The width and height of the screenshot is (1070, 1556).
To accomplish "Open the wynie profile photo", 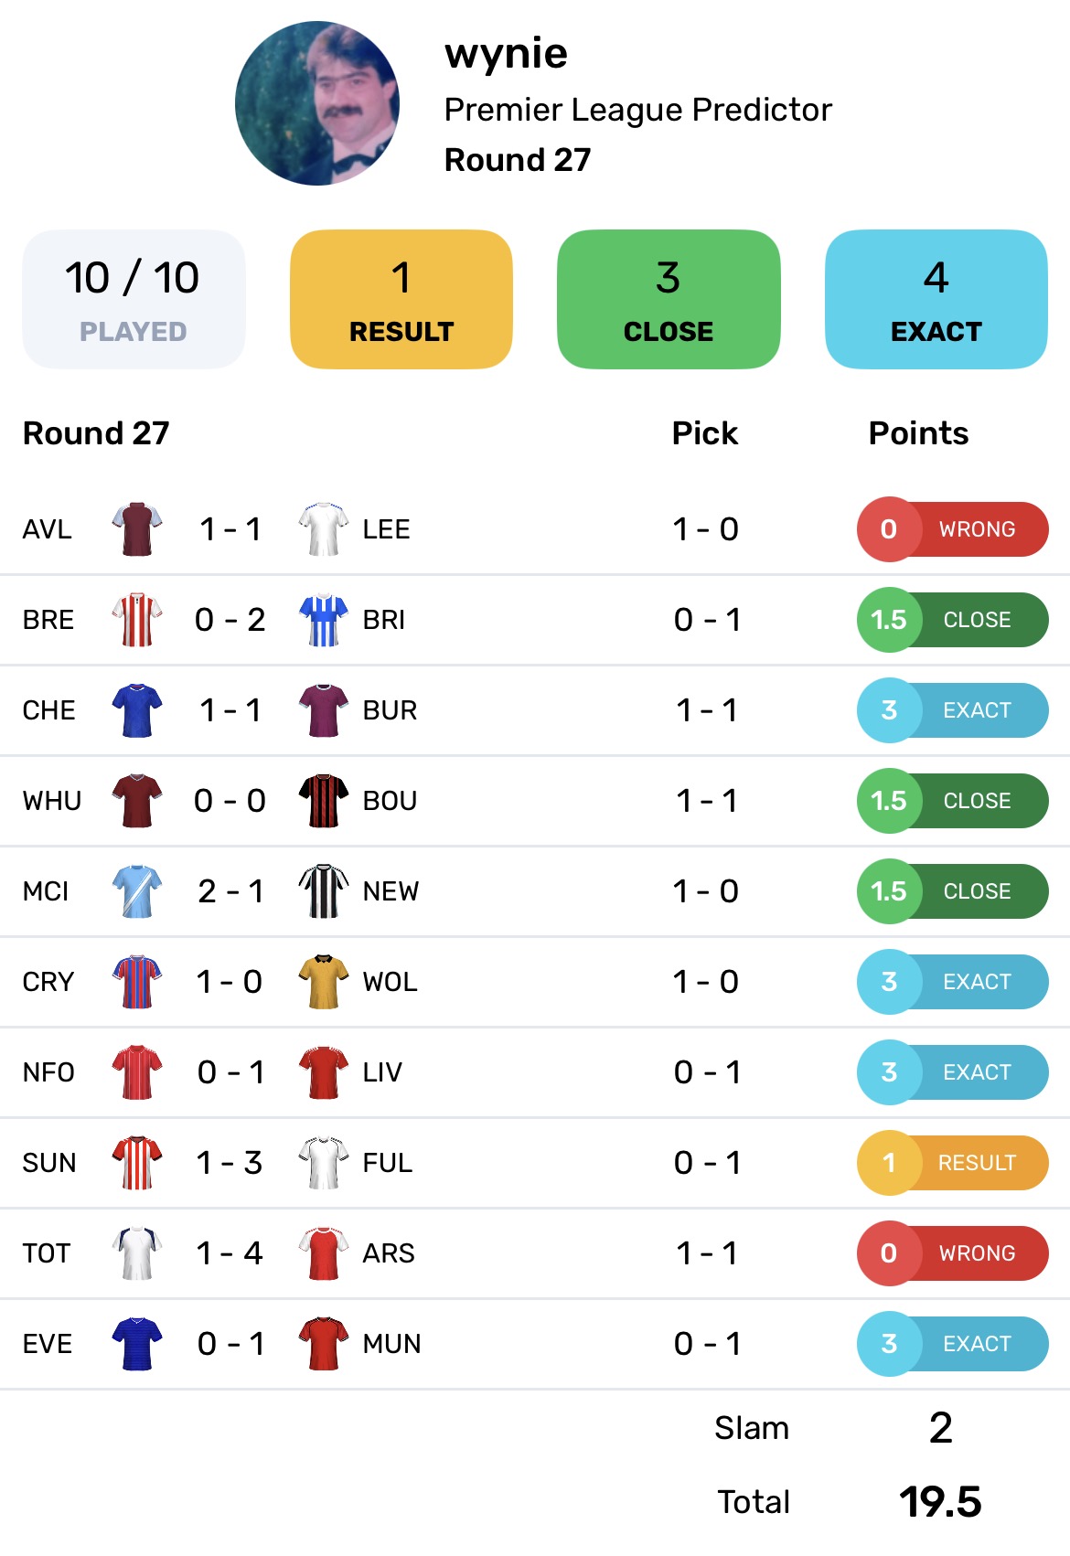I will click(317, 103).
